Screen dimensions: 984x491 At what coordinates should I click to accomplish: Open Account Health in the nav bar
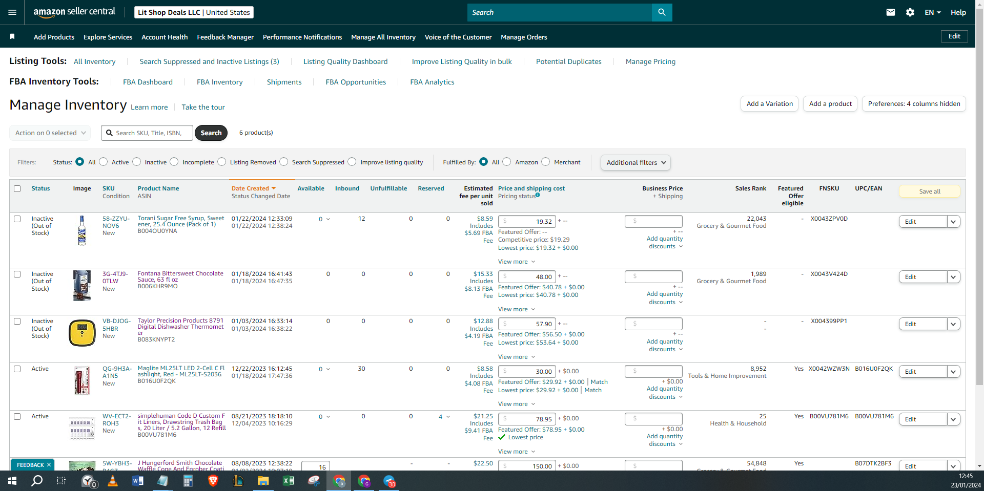[x=165, y=37]
